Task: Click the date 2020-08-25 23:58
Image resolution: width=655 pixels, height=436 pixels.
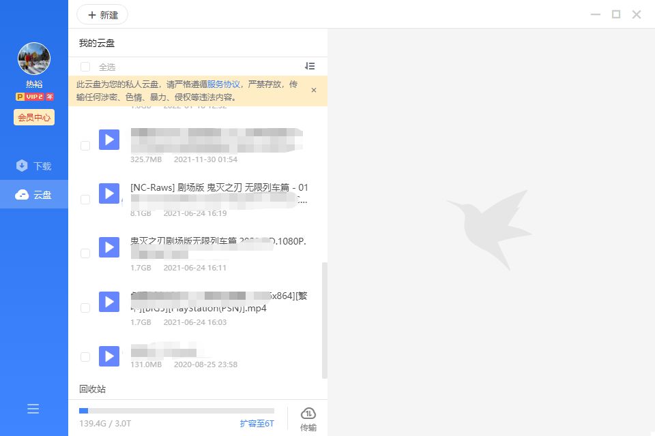Action: 205,364
